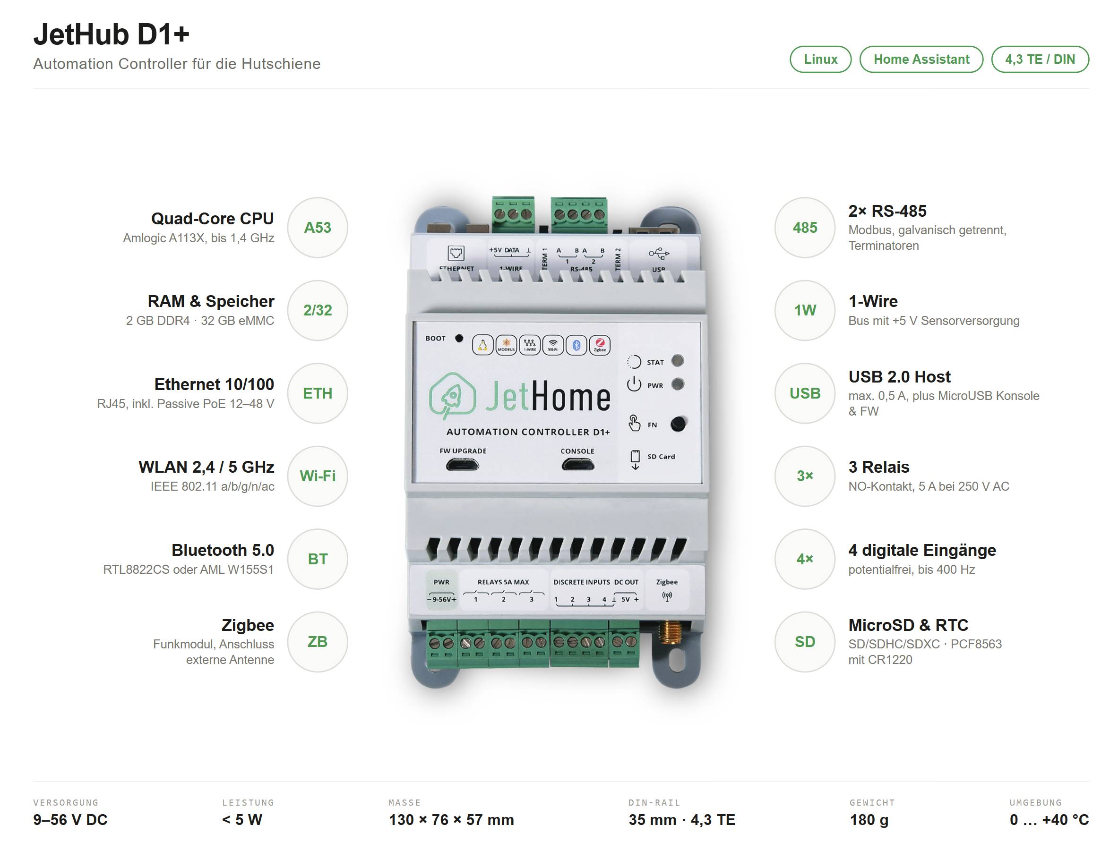Click the CONSOLE micro-USB port
1110x859 pixels.
(578, 464)
